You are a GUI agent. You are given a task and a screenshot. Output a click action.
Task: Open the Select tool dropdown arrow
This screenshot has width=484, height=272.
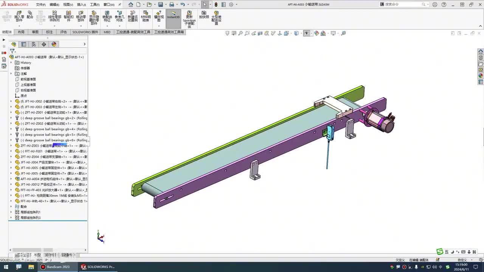[x=210, y=5]
